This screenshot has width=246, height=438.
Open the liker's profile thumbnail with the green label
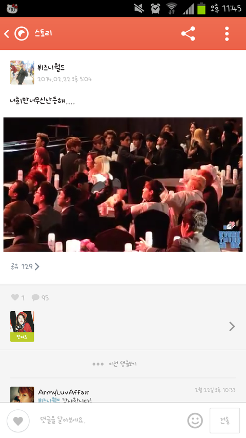(23, 326)
